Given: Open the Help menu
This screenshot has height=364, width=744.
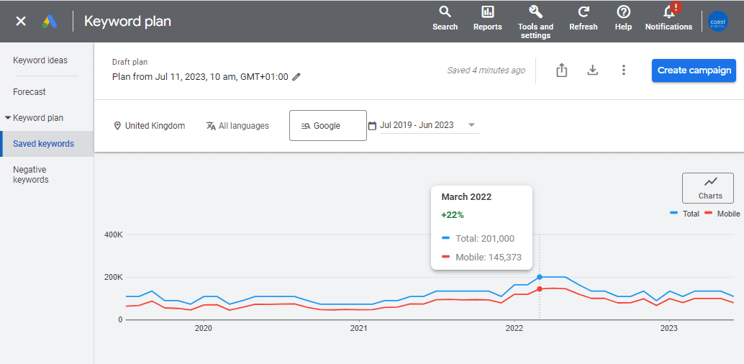Looking at the screenshot, I should point(623,18).
